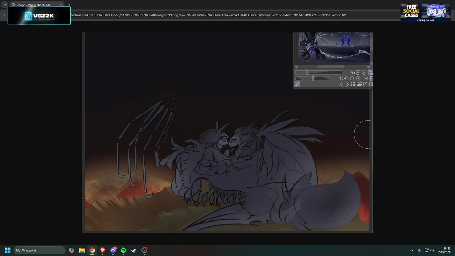Click the sub view scroll right arrow

[x=368, y=66]
